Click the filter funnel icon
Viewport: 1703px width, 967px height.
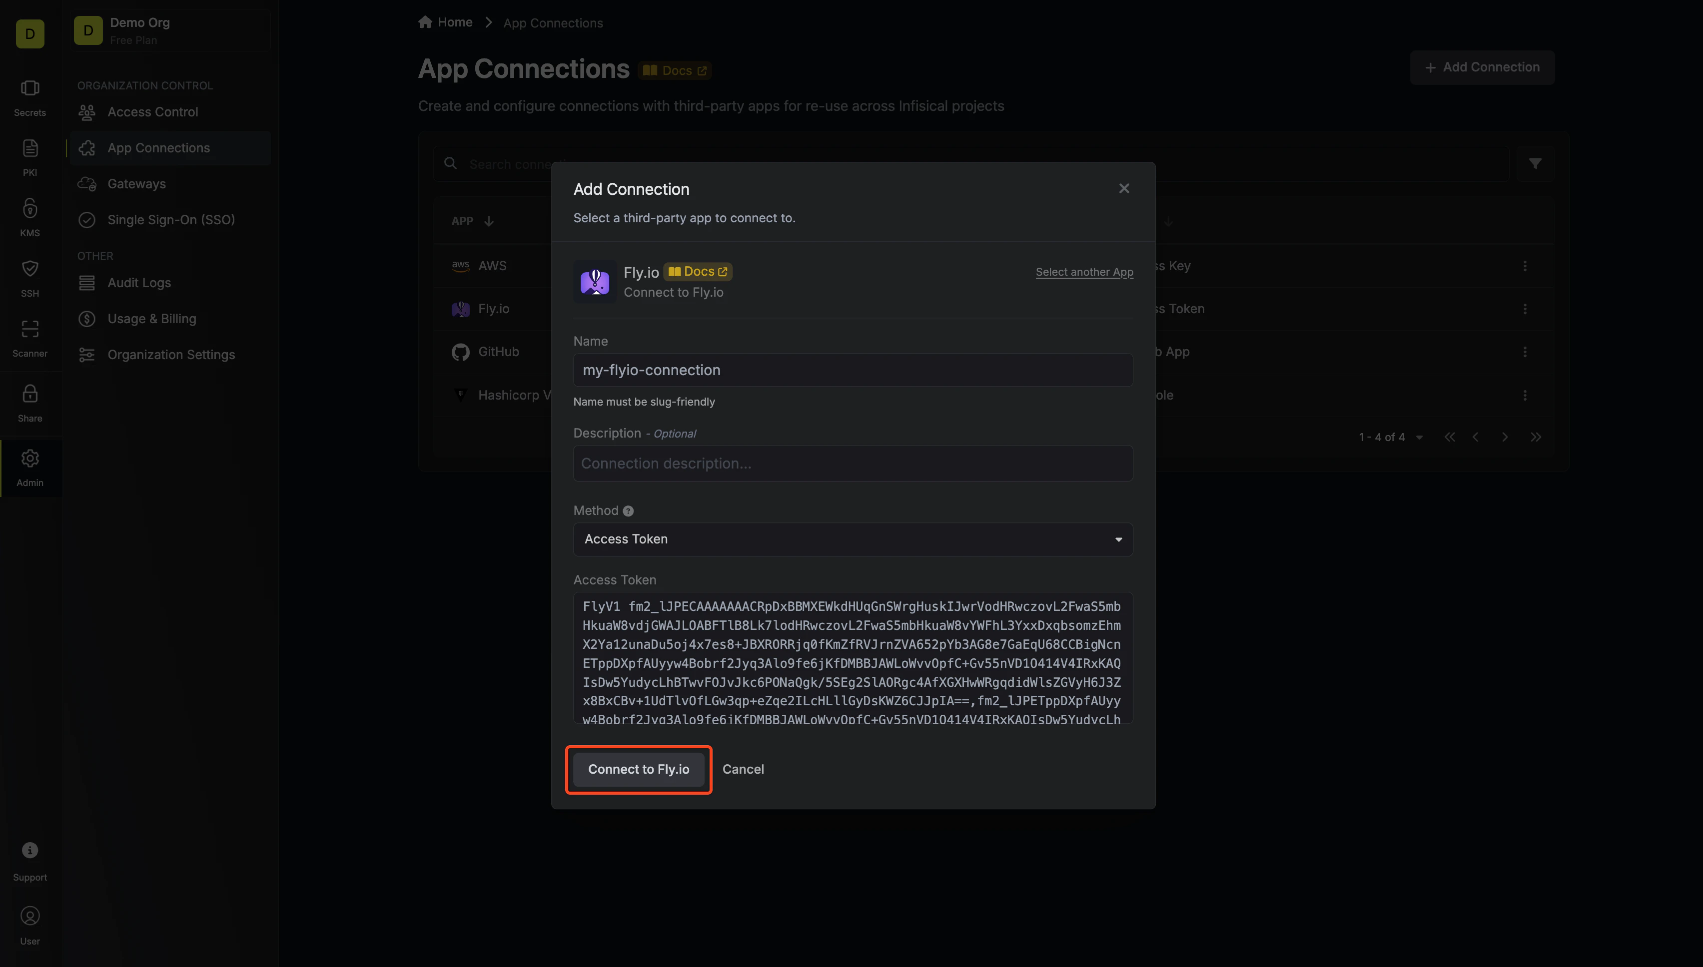1535,163
